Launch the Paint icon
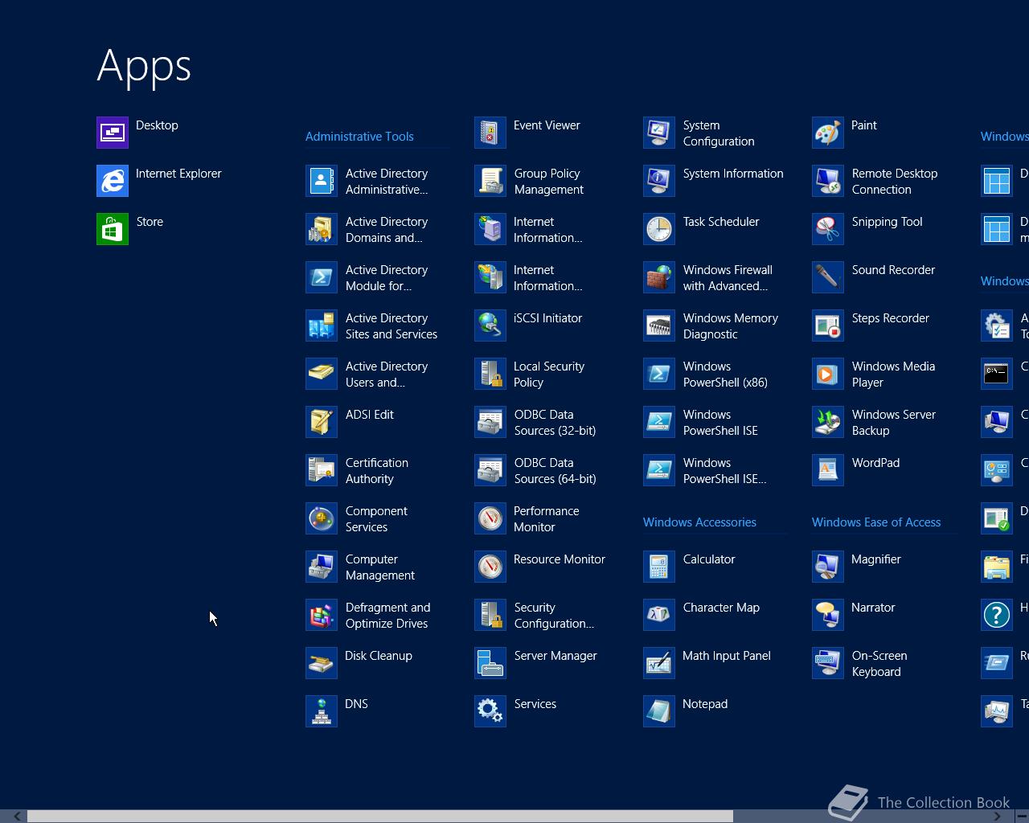This screenshot has height=823, width=1029. [x=828, y=133]
